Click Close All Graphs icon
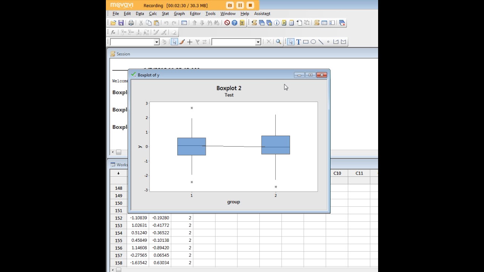 pyautogui.click(x=342, y=23)
